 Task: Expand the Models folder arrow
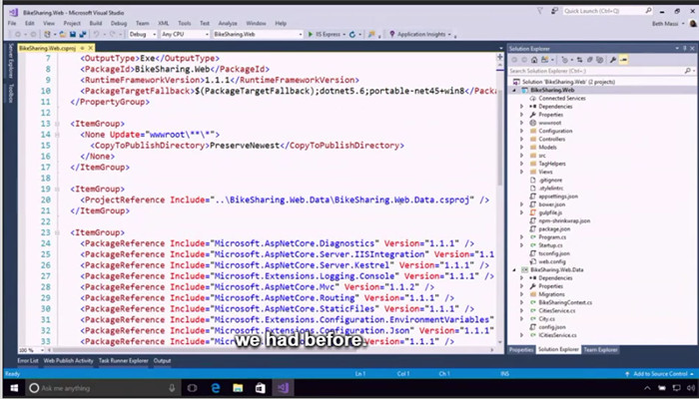[x=521, y=147]
